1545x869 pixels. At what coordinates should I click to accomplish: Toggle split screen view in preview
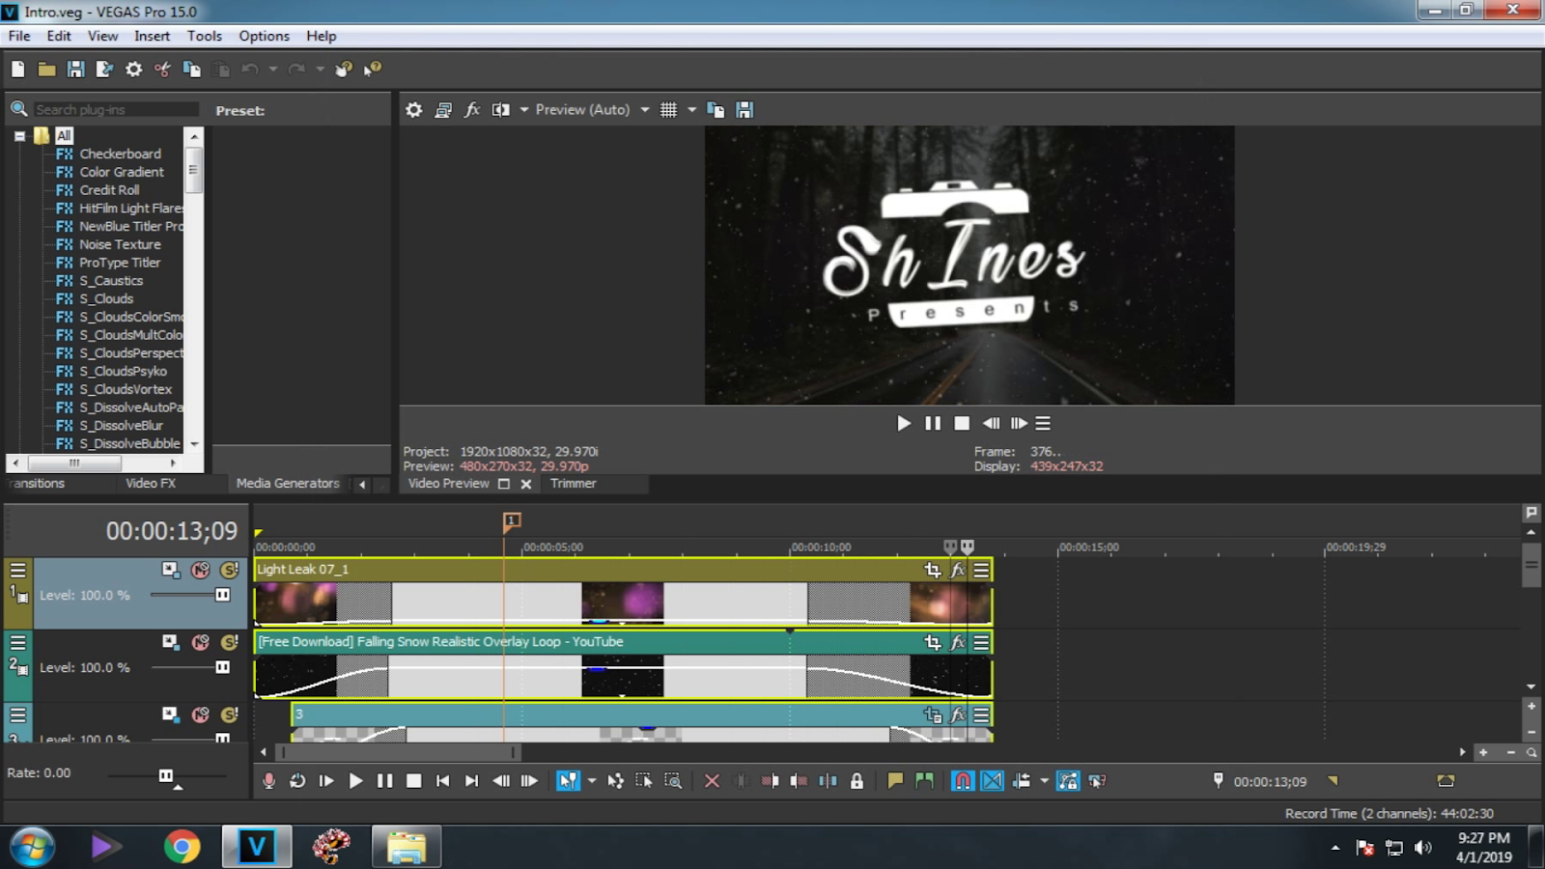[501, 110]
